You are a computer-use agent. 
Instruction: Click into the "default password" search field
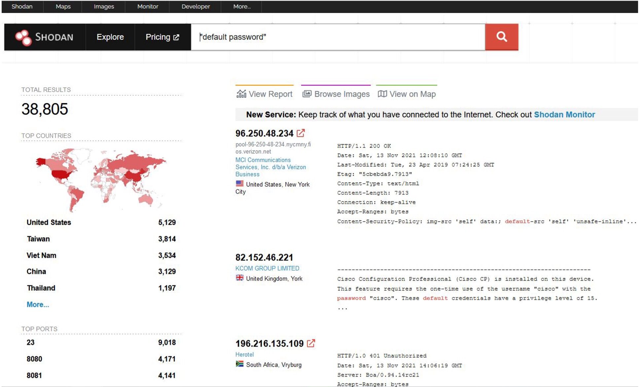click(x=338, y=37)
